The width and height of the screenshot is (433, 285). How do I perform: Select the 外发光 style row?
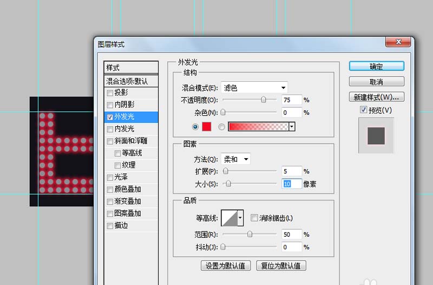131,117
